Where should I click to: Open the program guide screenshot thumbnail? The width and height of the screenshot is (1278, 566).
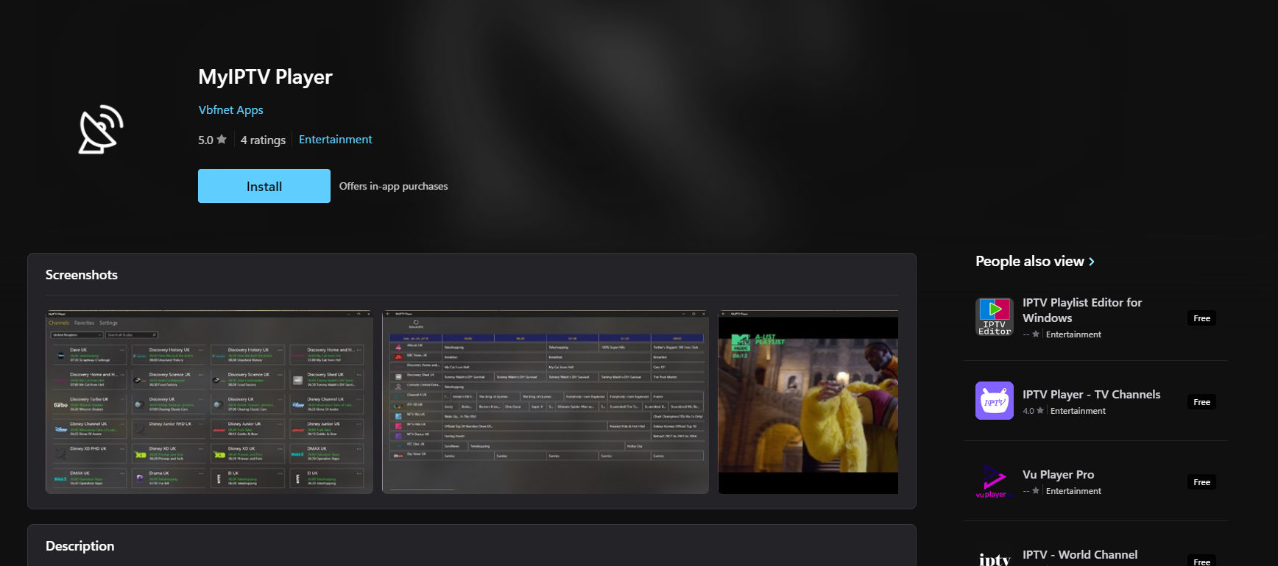coord(546,401)
